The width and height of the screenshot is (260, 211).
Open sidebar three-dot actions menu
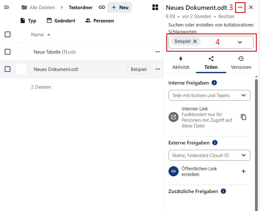pos(240,7)
